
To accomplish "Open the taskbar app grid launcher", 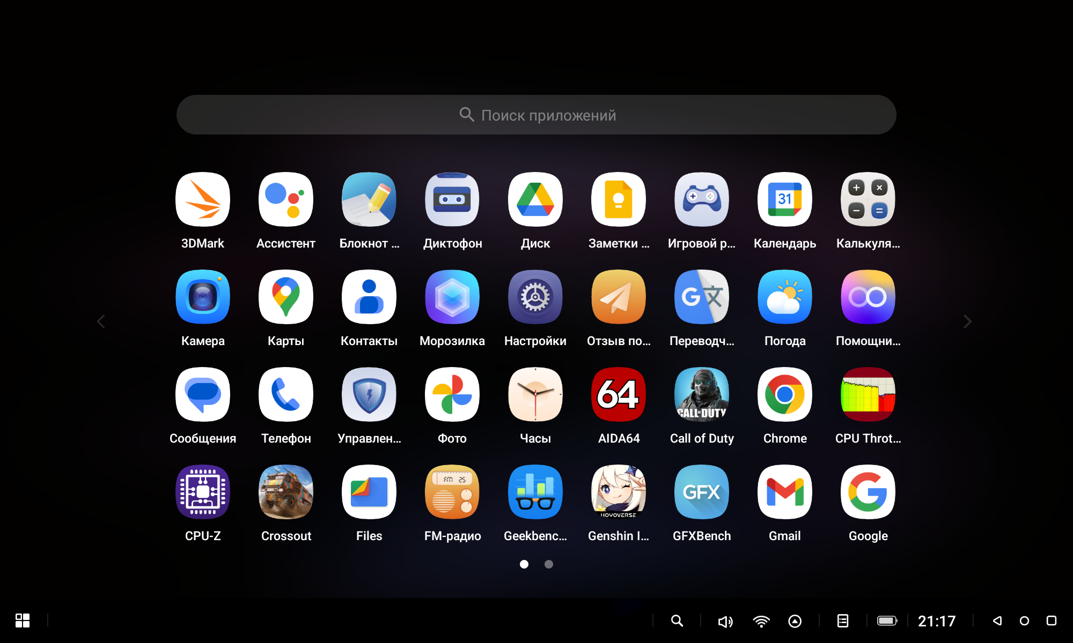I will [x=23, y=620].
